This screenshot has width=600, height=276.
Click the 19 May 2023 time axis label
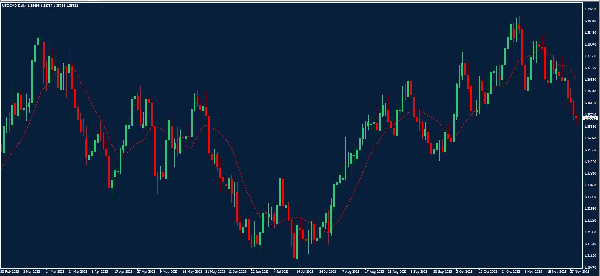pyautogui.click(x=192, y=272)
